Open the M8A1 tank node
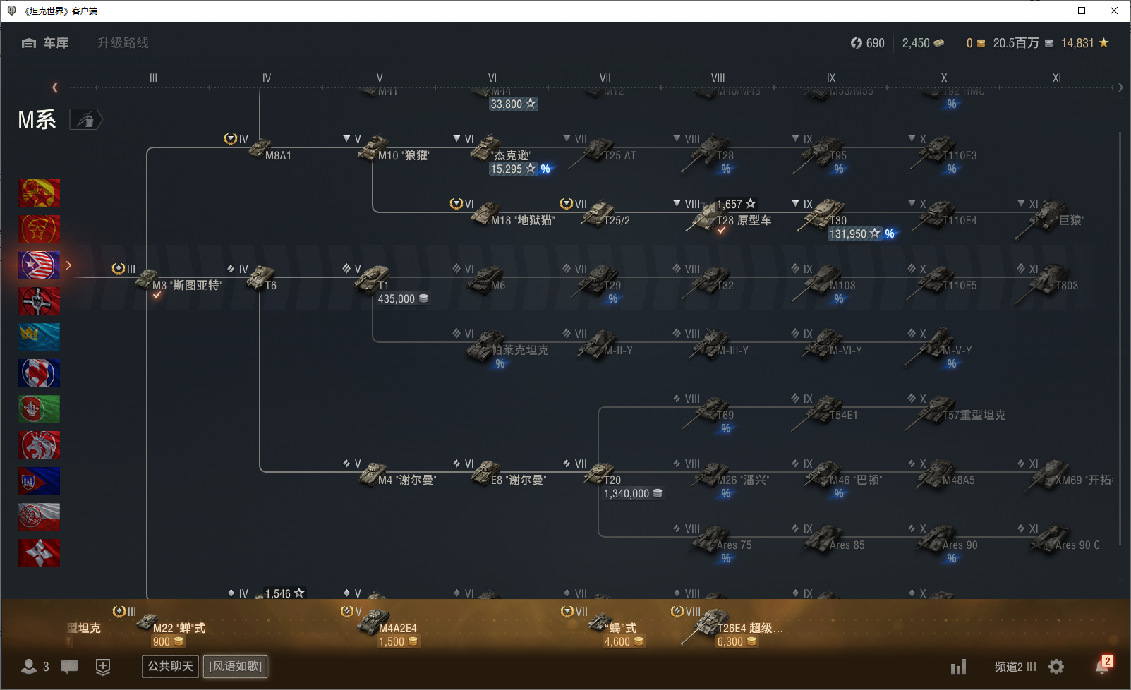 point(270,150)
